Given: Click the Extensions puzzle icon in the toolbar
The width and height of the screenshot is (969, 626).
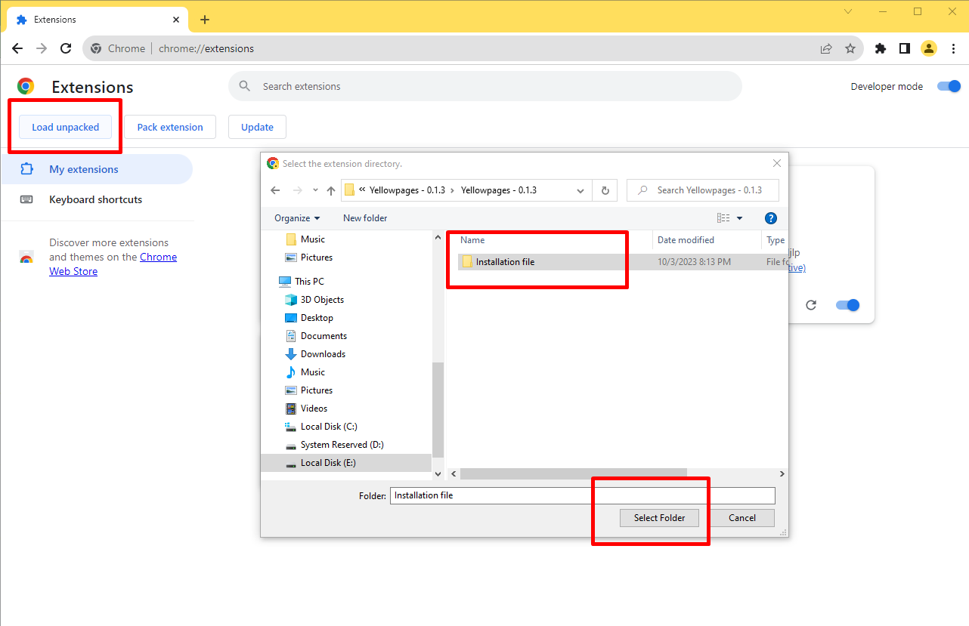Looking at the screenshot, I should pos(880,48).
